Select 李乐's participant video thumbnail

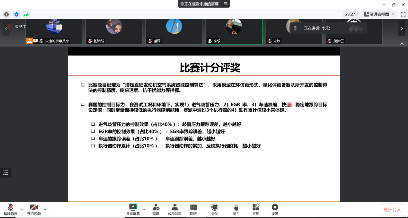[234, 31]
